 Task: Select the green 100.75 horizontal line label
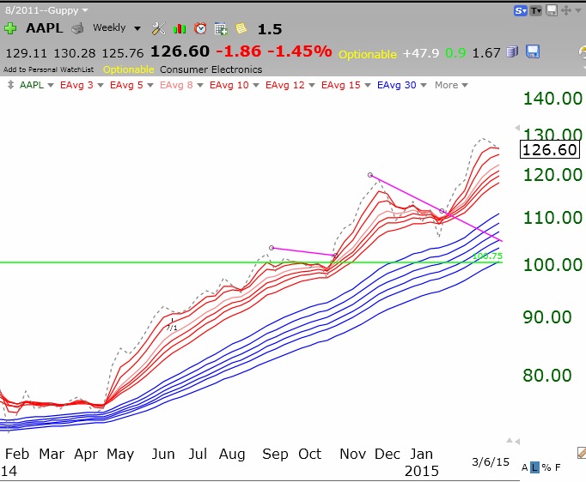tap(487, 256)
